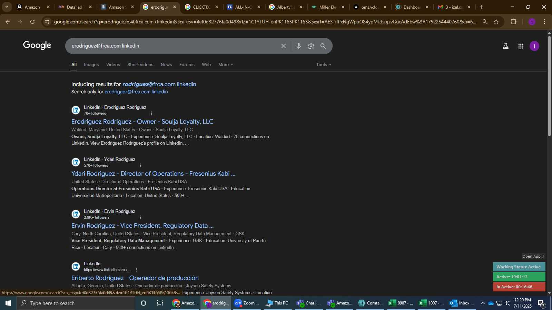Viewport: 552px width, 310px height.
Task: Click the Google logo
Action: (37, 45)
